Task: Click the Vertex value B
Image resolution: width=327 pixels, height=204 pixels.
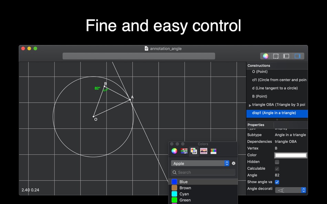Action: click(276, 148)
